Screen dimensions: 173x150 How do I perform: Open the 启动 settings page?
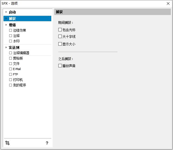click(x=12, y=12)
